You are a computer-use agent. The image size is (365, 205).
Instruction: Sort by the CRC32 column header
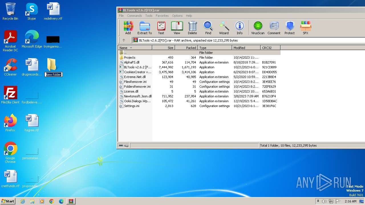[270, 48]
